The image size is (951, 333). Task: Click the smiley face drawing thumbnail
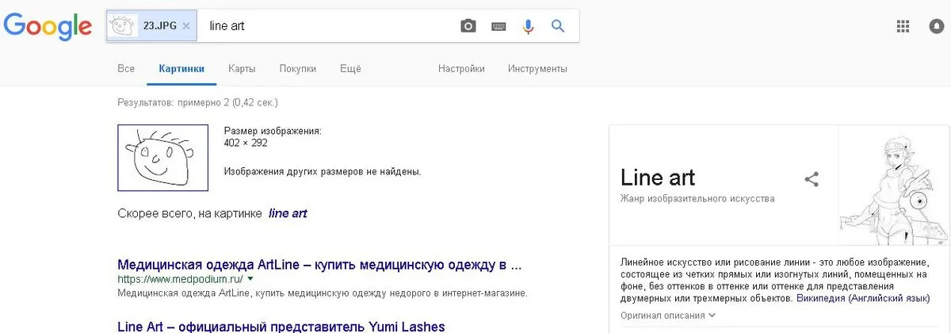click(x=162, y=158)
